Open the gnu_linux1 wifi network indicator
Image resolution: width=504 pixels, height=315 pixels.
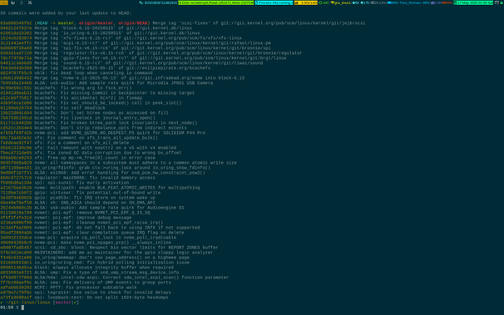340,2
